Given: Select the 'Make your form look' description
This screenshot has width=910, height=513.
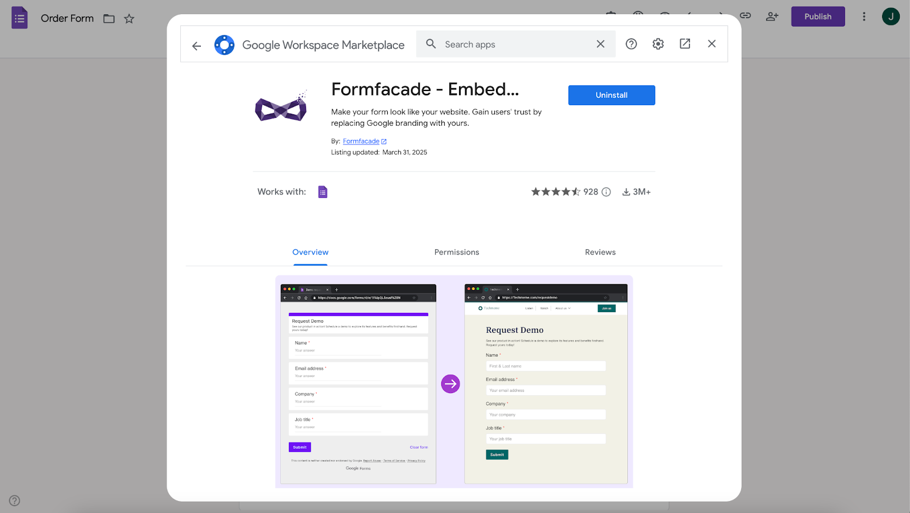Looking at the screenshot, I should tap(436, 117).
